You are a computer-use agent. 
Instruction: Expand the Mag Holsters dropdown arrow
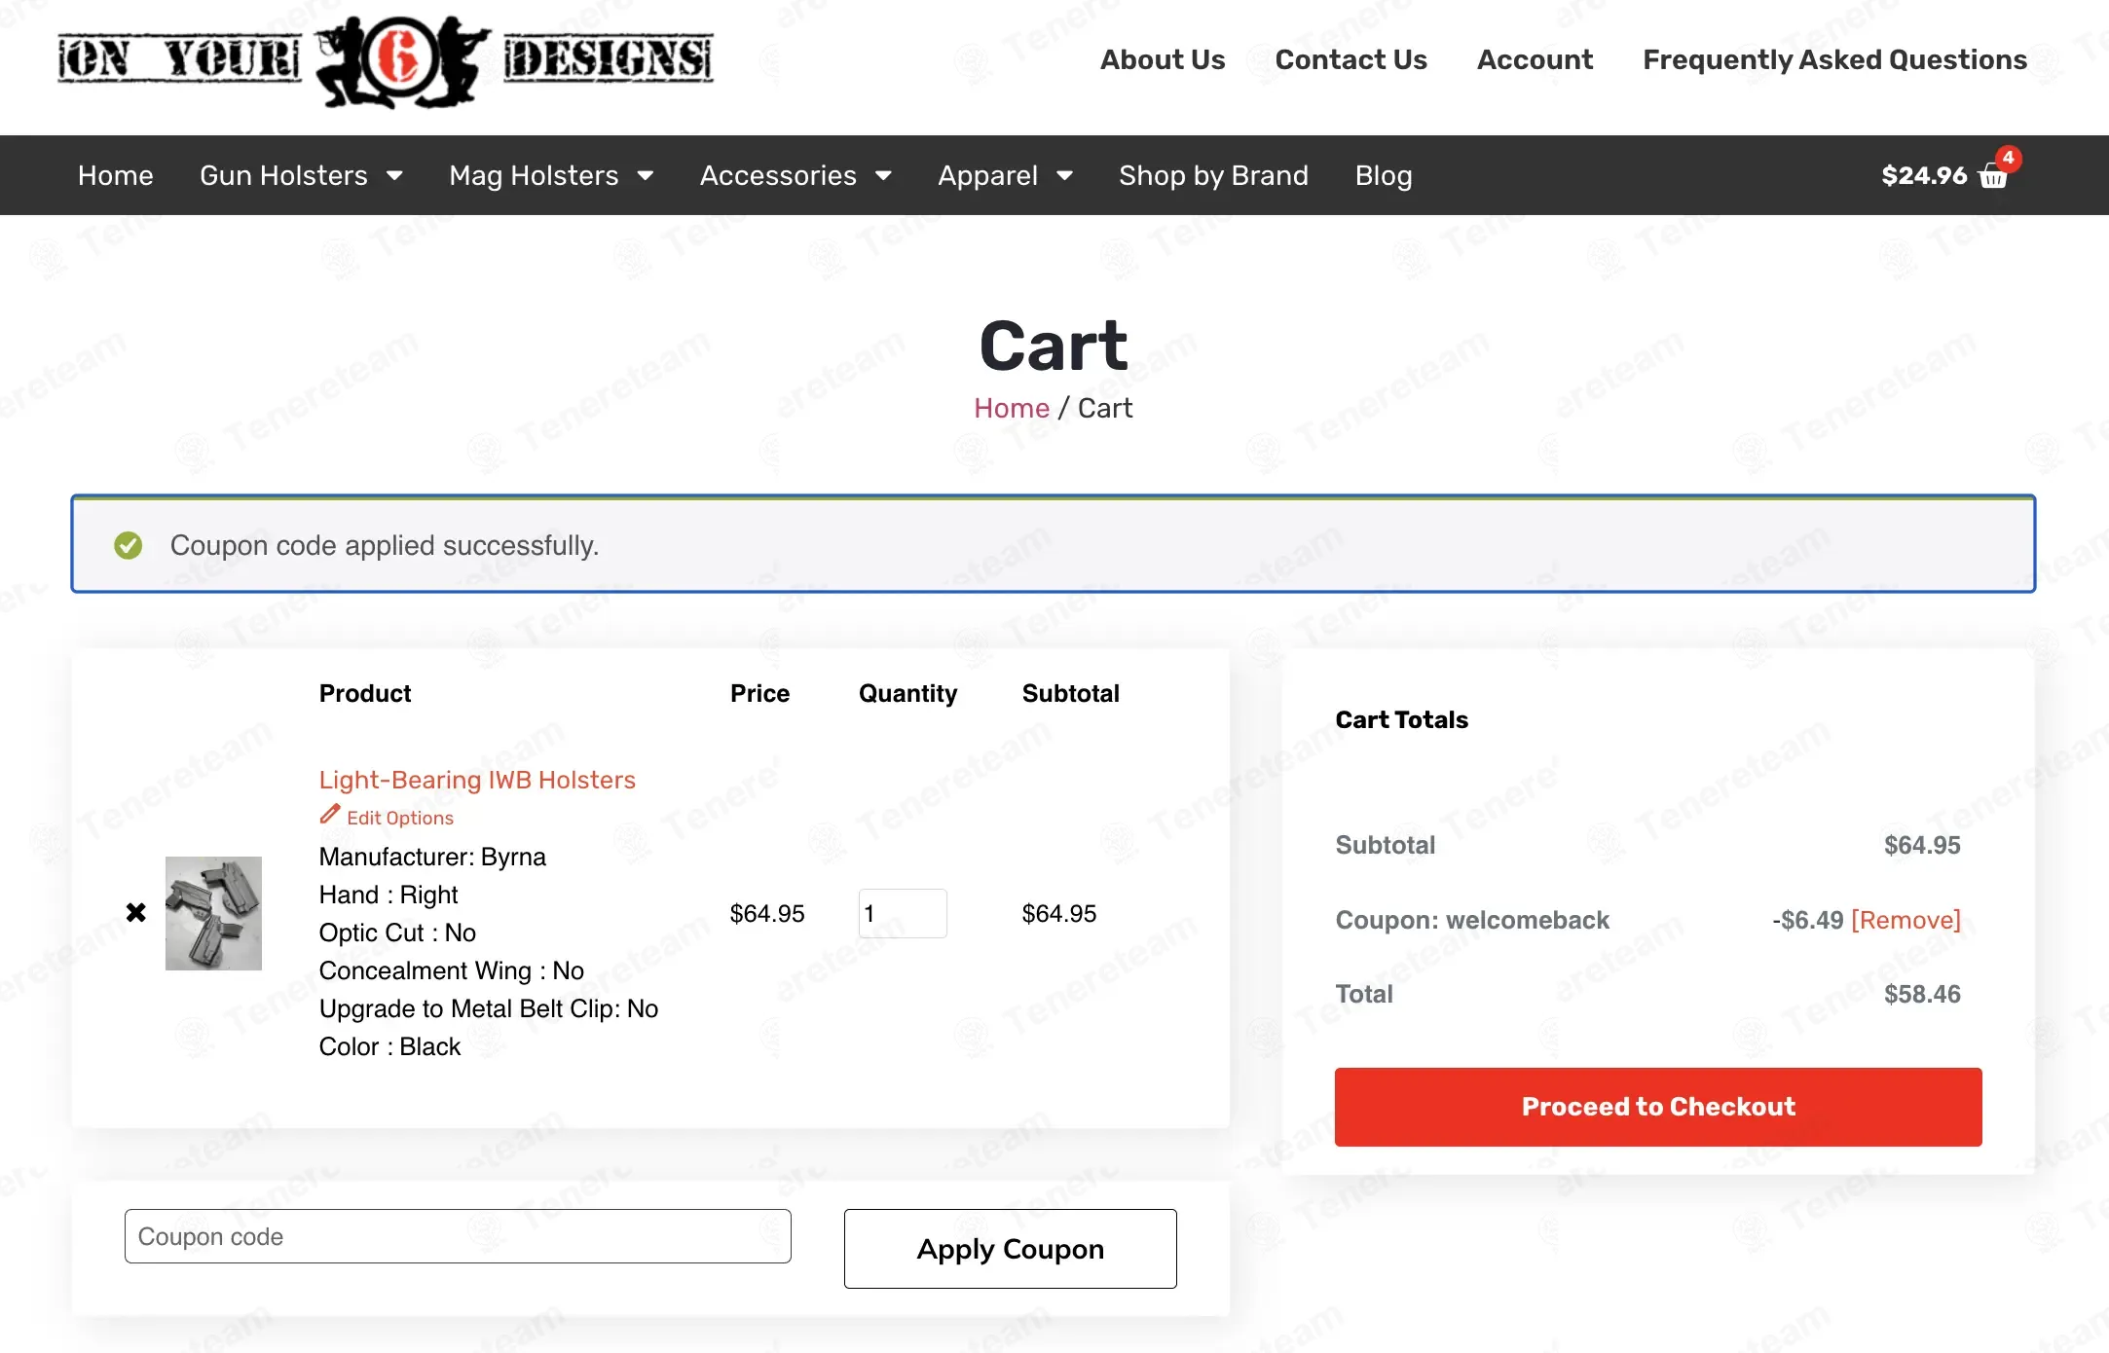click(x=646, y=176)
